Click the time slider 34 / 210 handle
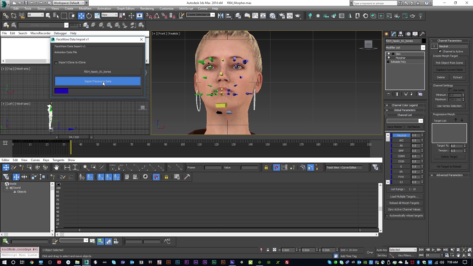The height and width of the screenshot is (266, 473). [x=74, y=137]
